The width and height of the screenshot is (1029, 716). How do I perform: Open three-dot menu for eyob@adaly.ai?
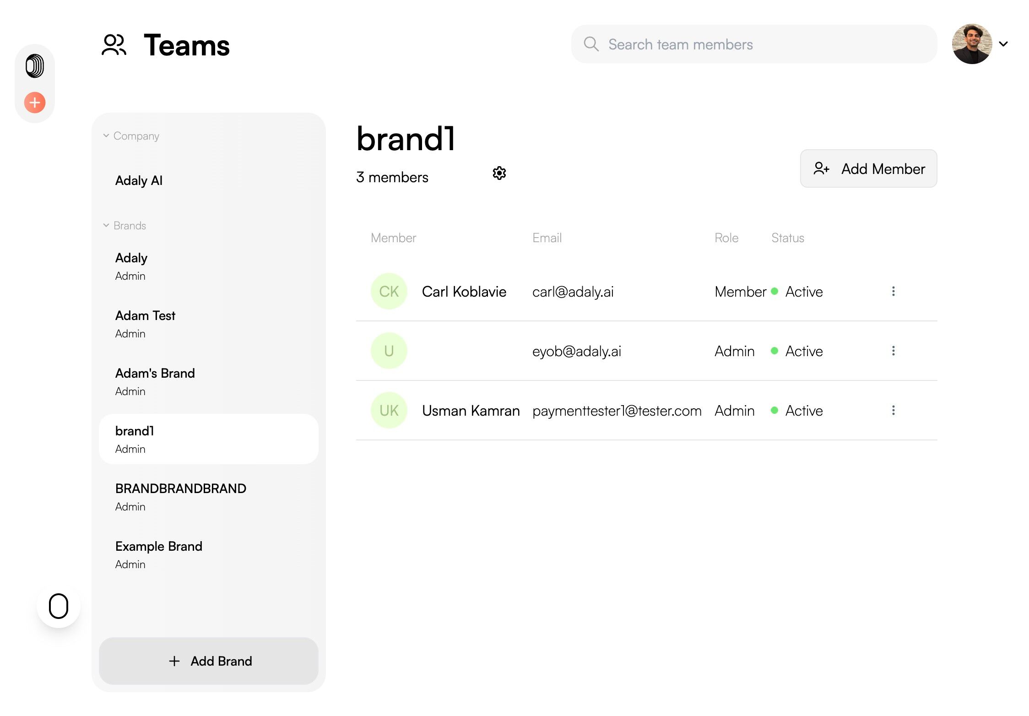point(893,351)
